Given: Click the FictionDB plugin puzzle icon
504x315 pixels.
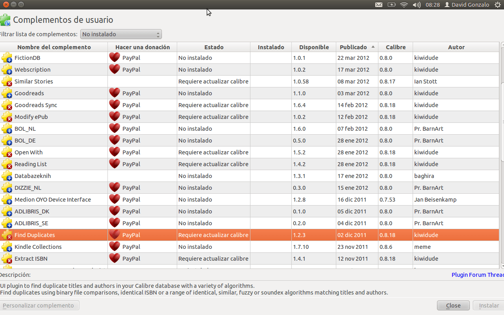Looking at the screenshot, I should tap(7, 58).
